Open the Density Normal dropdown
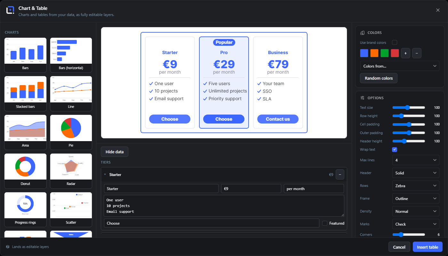 click(x=416, y=211)
